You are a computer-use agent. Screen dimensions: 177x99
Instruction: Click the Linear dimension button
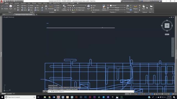pos(57,5)
